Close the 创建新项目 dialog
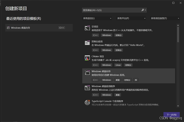 click(180, 3)
